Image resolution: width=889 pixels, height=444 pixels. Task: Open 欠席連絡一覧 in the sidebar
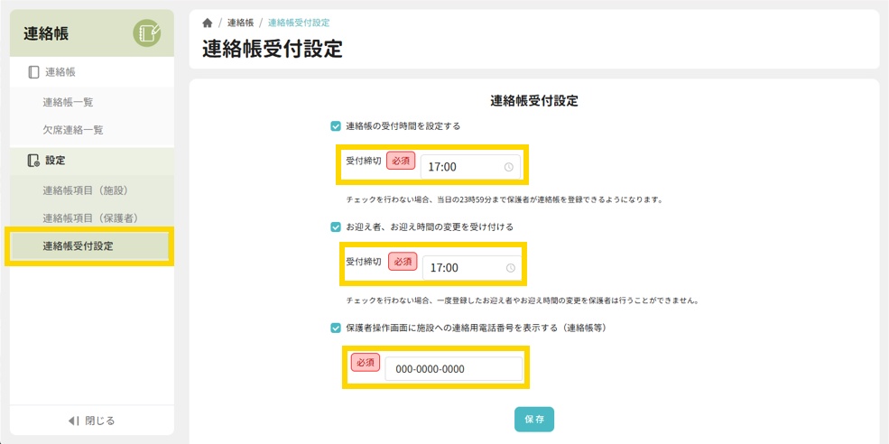pos(73,130)
